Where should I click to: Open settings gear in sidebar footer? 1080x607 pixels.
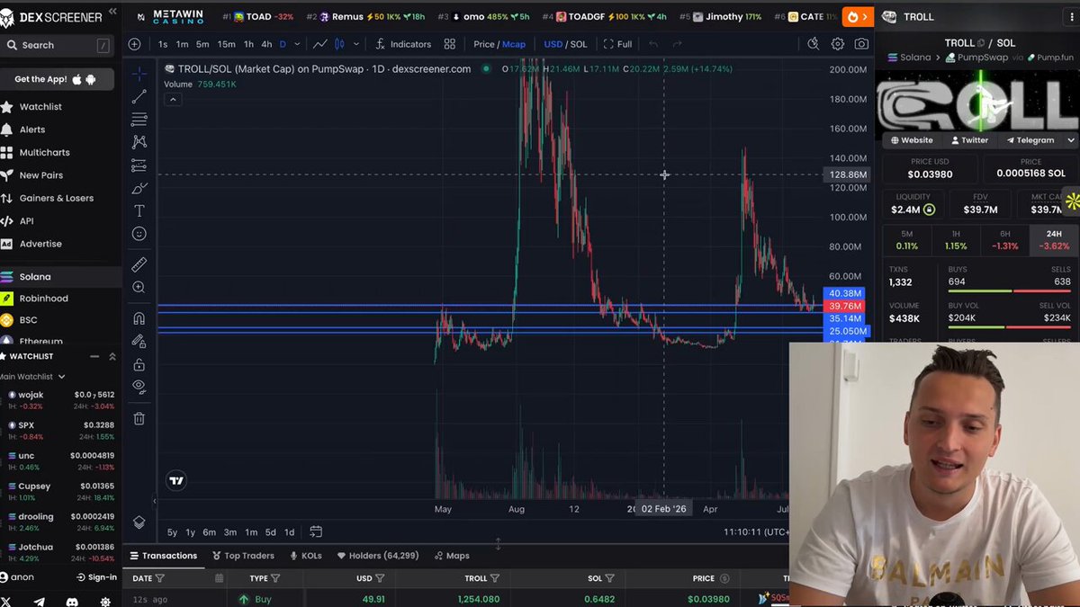[x=105, y=602]
